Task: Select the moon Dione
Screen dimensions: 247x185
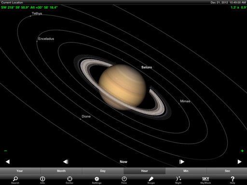Action: [86, 116]
